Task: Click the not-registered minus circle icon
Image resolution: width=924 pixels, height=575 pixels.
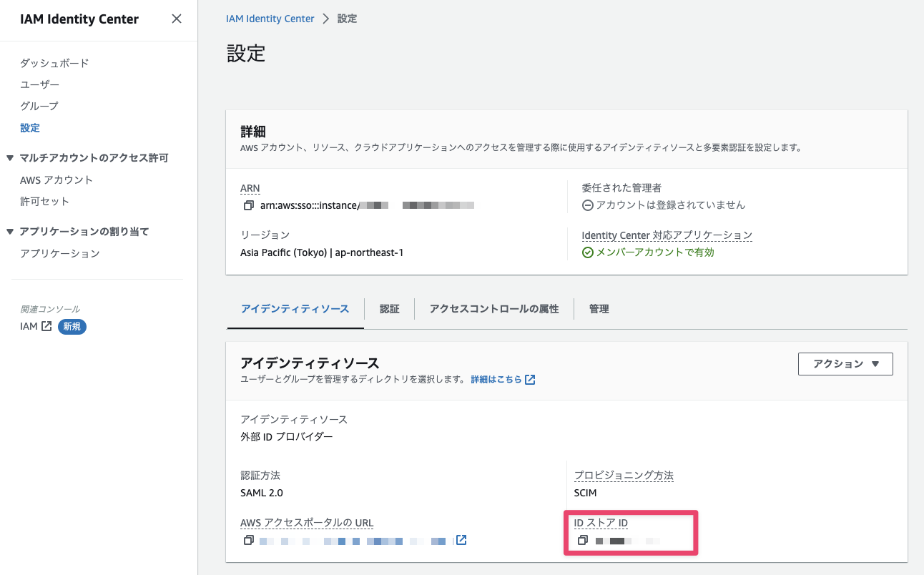Action: point(588,205)
